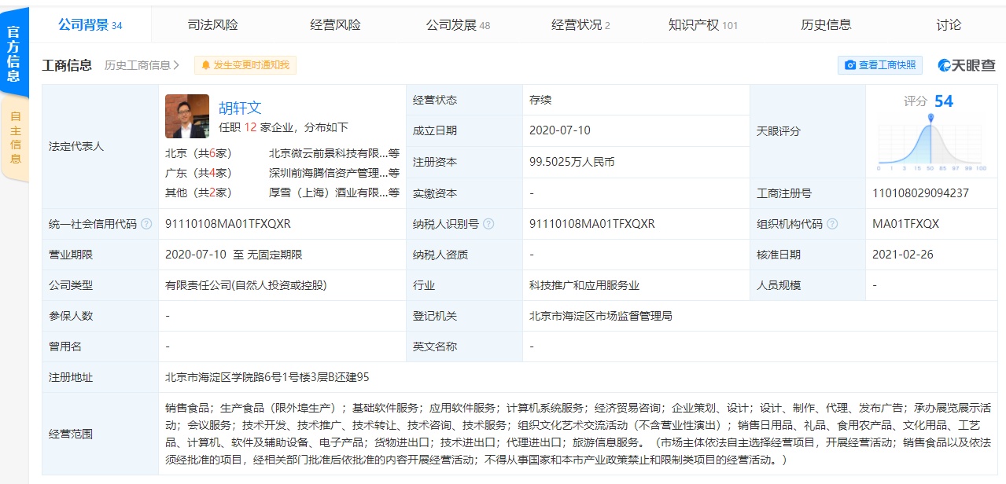Click the 天眼评分 score distribution chart
Viewport: 1006px width, 484px height.
[x=930, y=143]
